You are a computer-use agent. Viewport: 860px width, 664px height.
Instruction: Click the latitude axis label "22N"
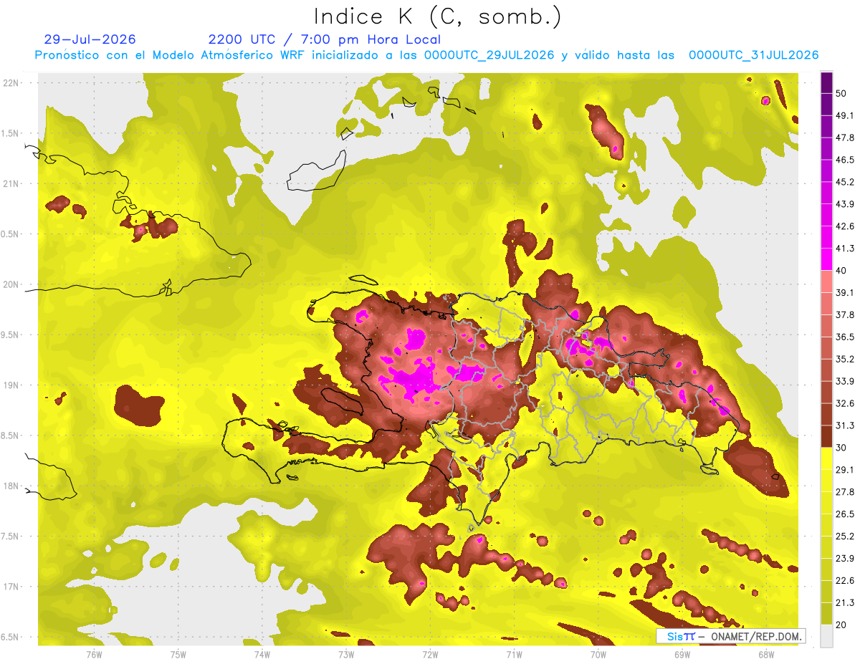tap(11, 83)
